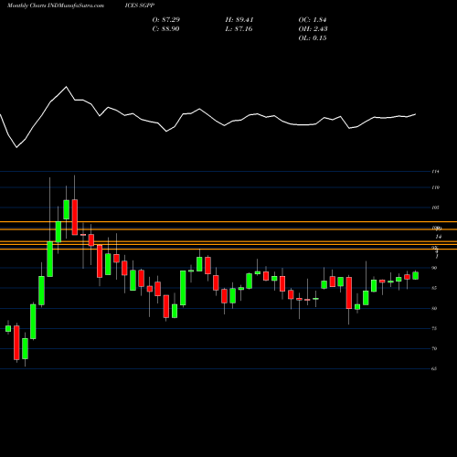This screenshot has width=457, height=457.
Task: Click the tallest red candle near the 110 level
Action: click(x=75, y=217)
